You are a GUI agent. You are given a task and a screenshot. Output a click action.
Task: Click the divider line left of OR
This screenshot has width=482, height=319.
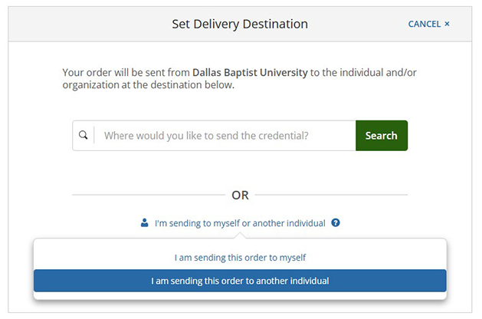[146, 195]
